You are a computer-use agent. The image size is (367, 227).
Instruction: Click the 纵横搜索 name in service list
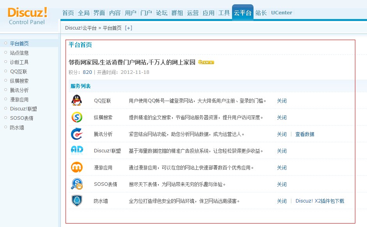pyautogui.click(x=103, y=117)
